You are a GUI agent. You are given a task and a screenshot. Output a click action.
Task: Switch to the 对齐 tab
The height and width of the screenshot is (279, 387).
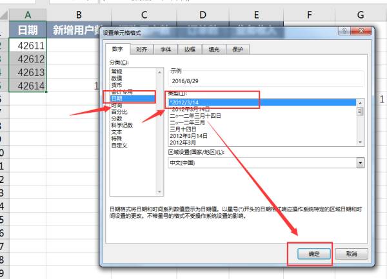[142, 50]
